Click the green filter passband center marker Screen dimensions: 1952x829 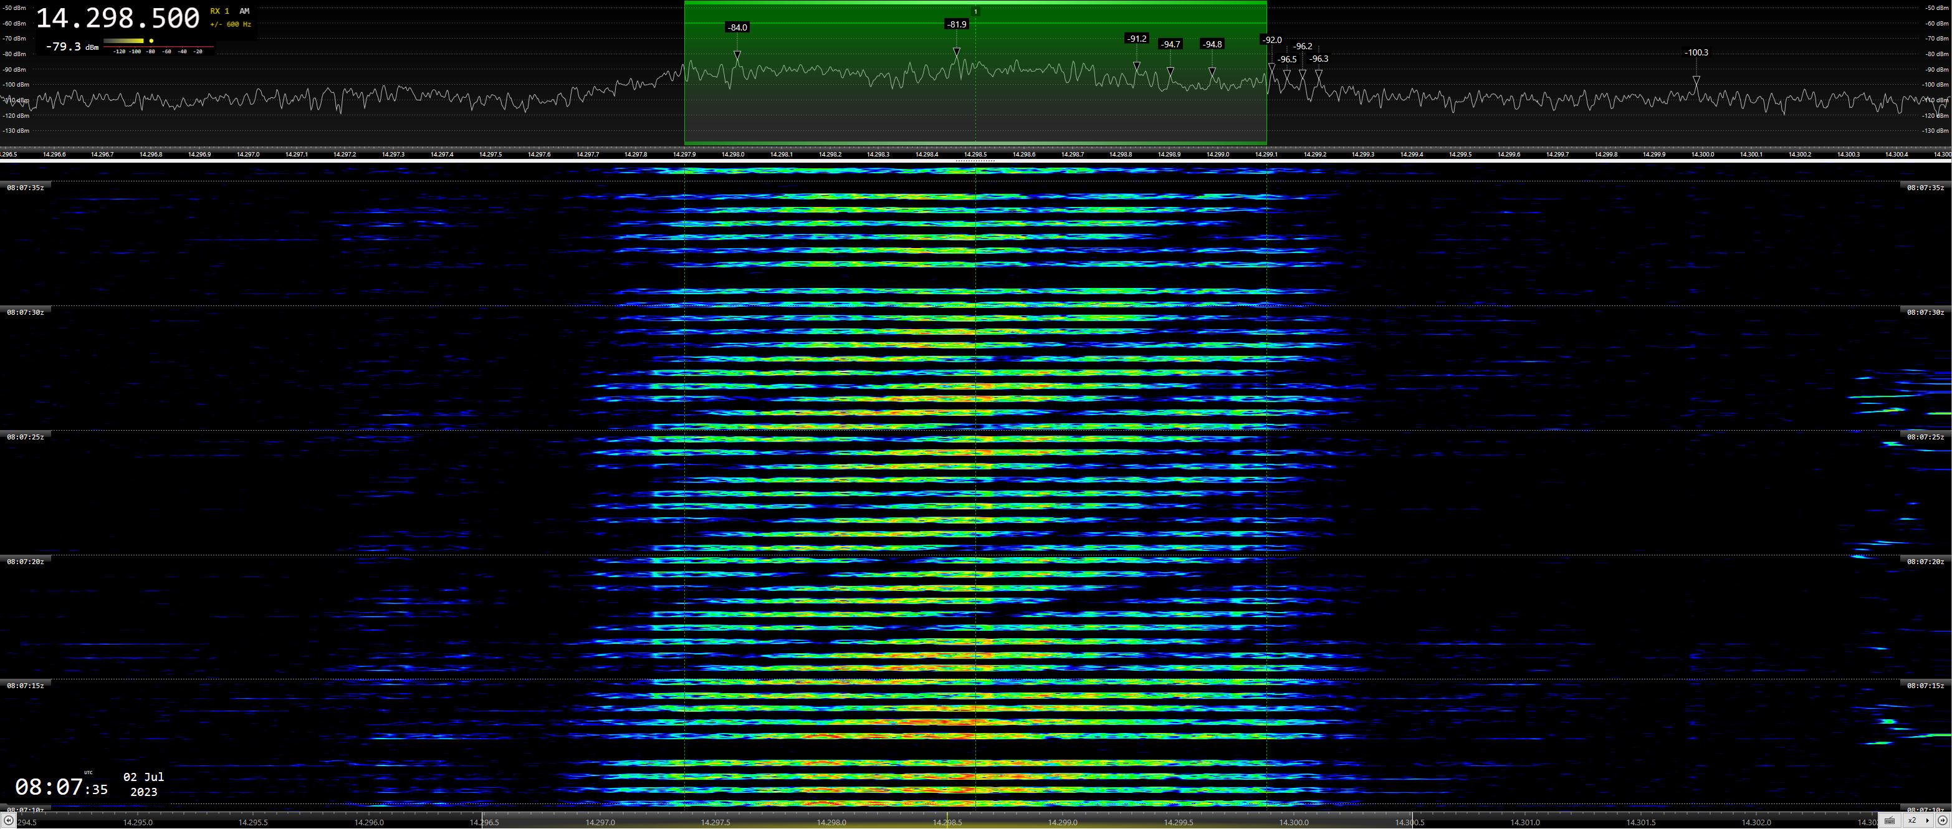(x=975, y=11)
